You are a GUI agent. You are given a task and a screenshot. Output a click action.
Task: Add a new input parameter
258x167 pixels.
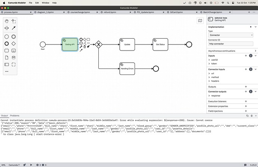(246, 56)
